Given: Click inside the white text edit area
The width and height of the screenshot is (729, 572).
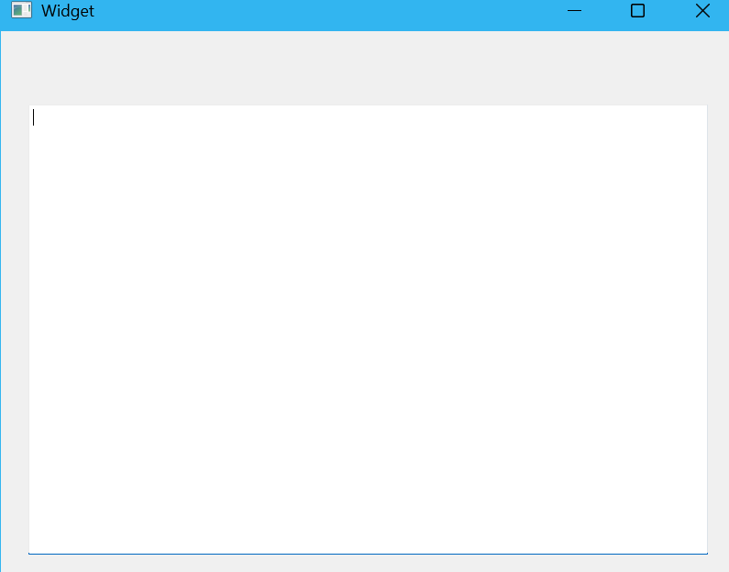Looking at the screenshot, I should (368, 329).
